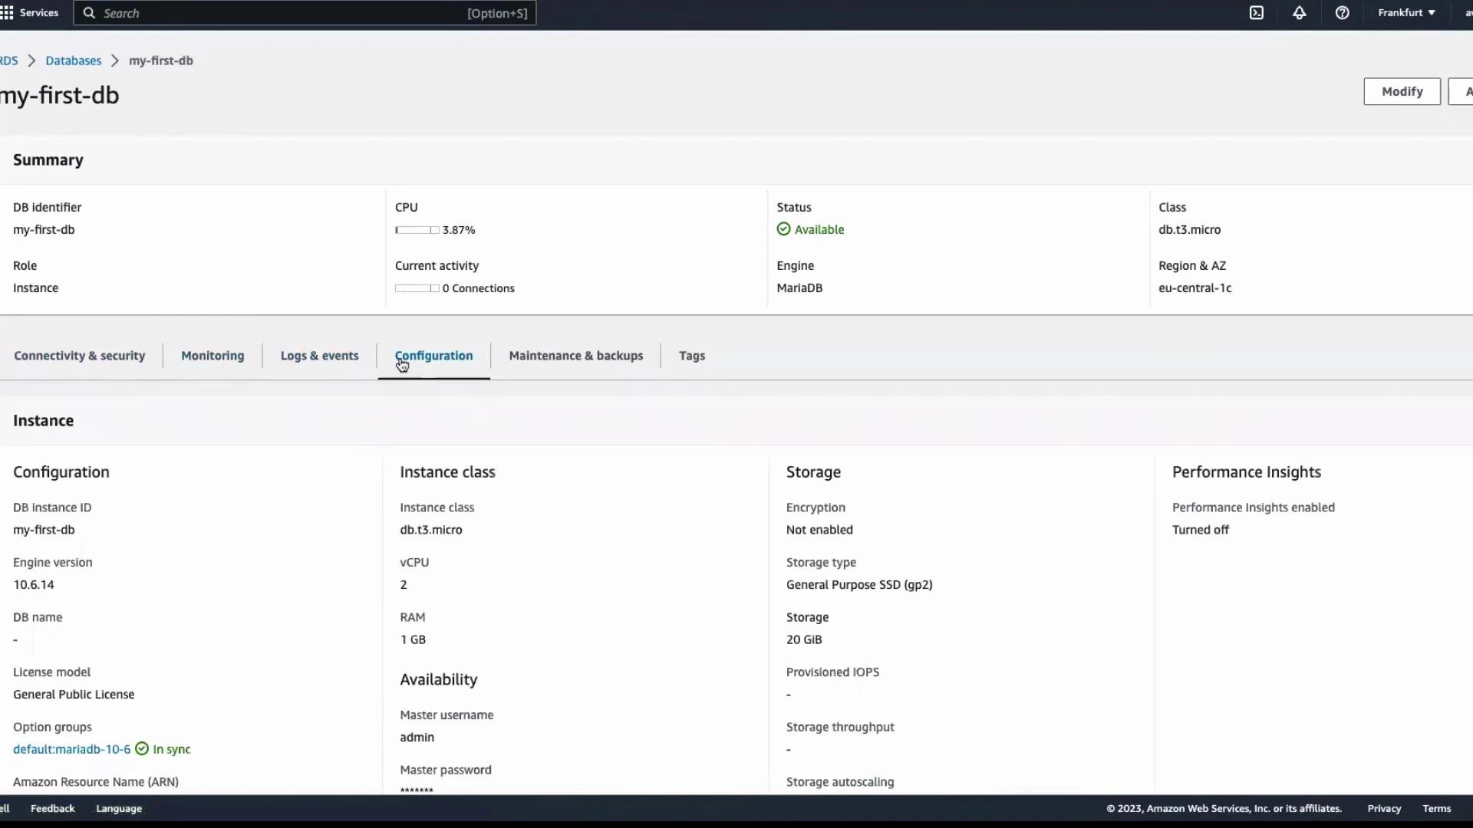Open the notifications bell
This screenshot has width=1473, height=828.
(x=1299, y=13)
